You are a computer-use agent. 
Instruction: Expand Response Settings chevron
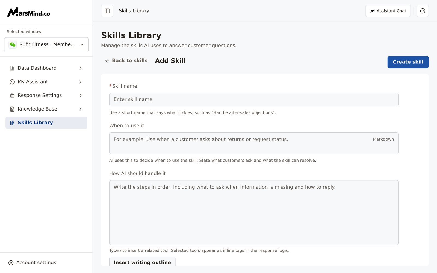[x=81, y=96]
